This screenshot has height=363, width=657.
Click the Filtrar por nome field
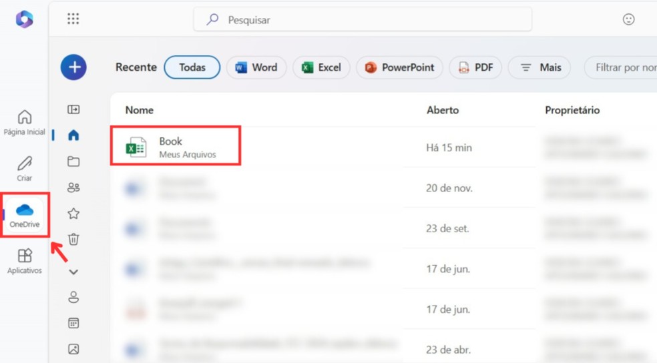[x=620, y=67]
